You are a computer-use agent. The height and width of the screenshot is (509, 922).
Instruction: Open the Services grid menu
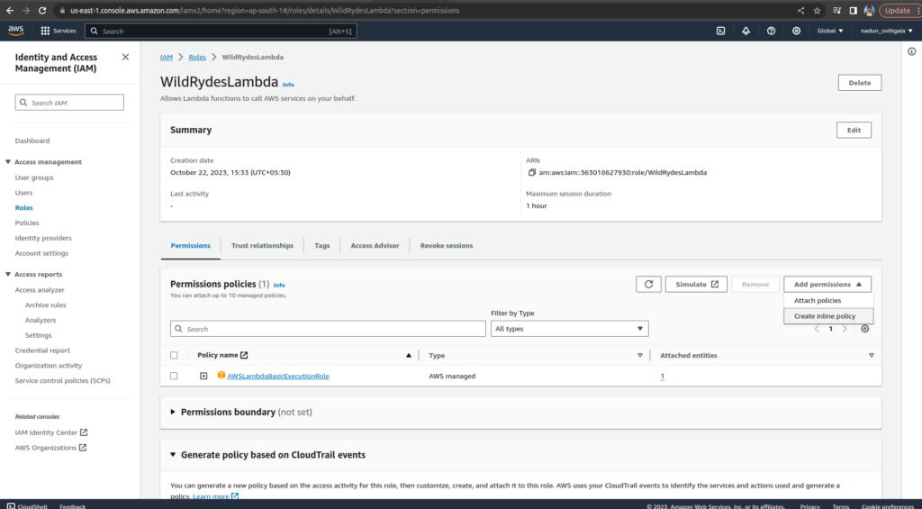click(x=59, y=31)
